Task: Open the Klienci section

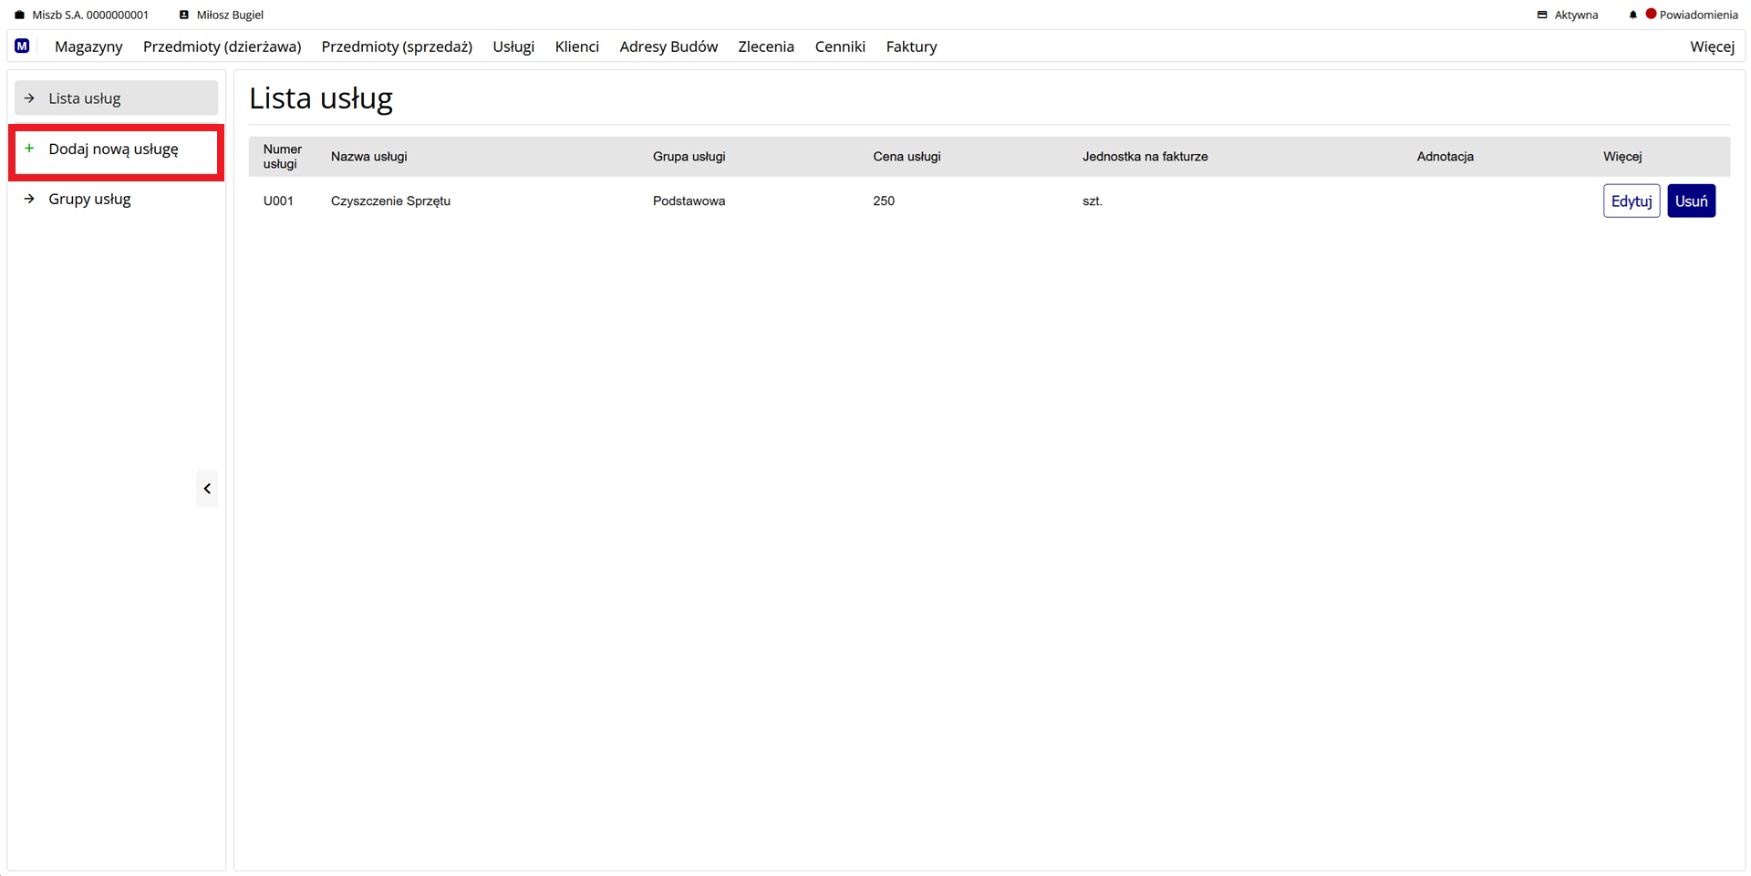Action: tap(576, 46)
